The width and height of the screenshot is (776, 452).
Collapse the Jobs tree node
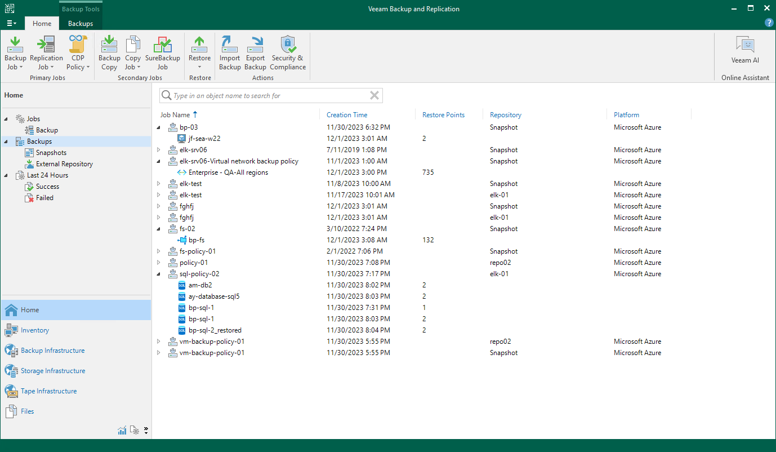(6, 119)
